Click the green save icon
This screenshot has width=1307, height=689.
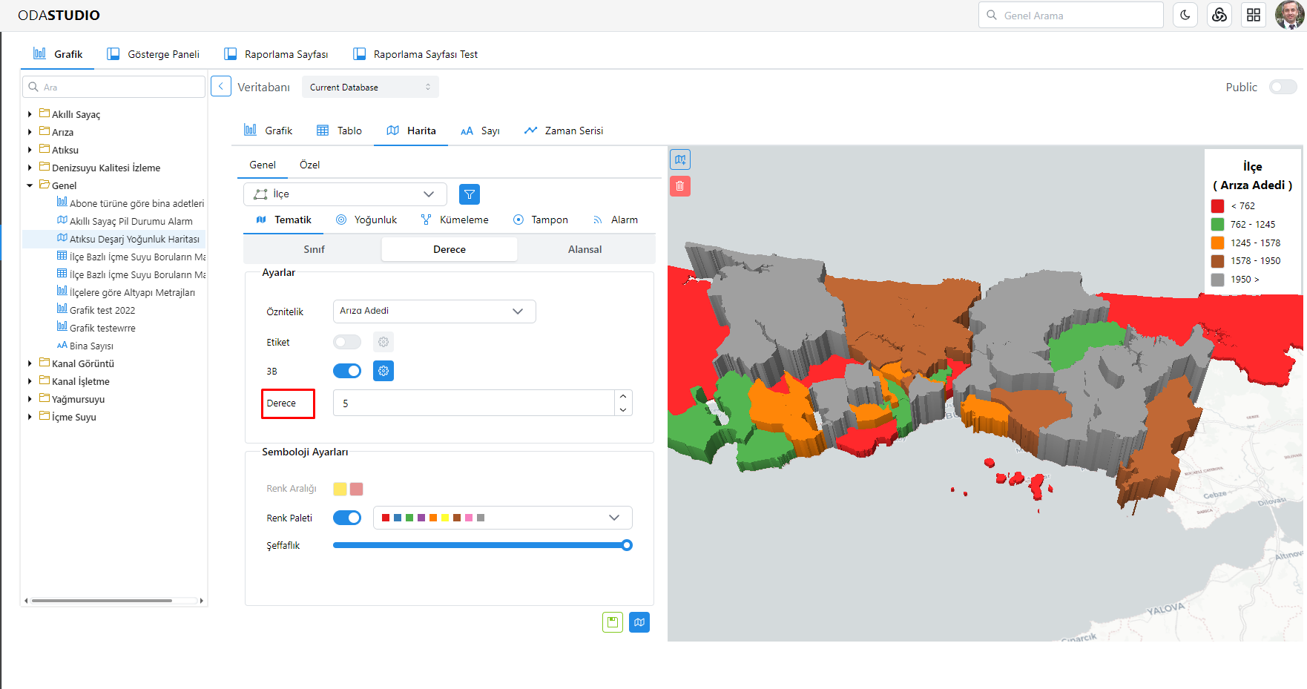612,622
